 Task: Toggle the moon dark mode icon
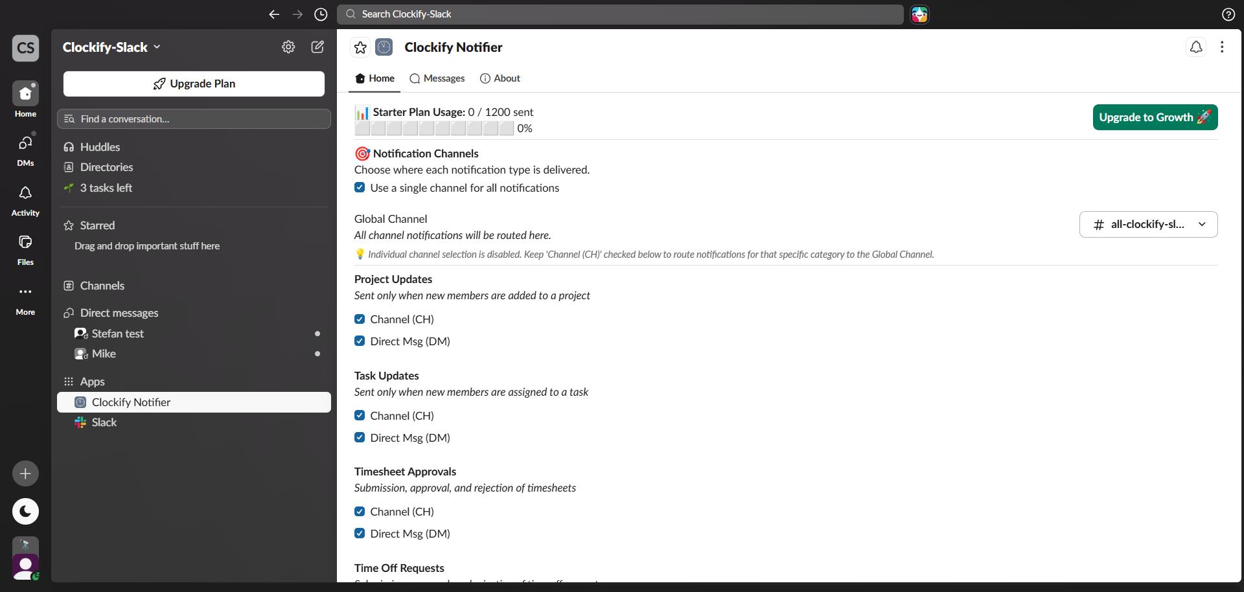25,511
